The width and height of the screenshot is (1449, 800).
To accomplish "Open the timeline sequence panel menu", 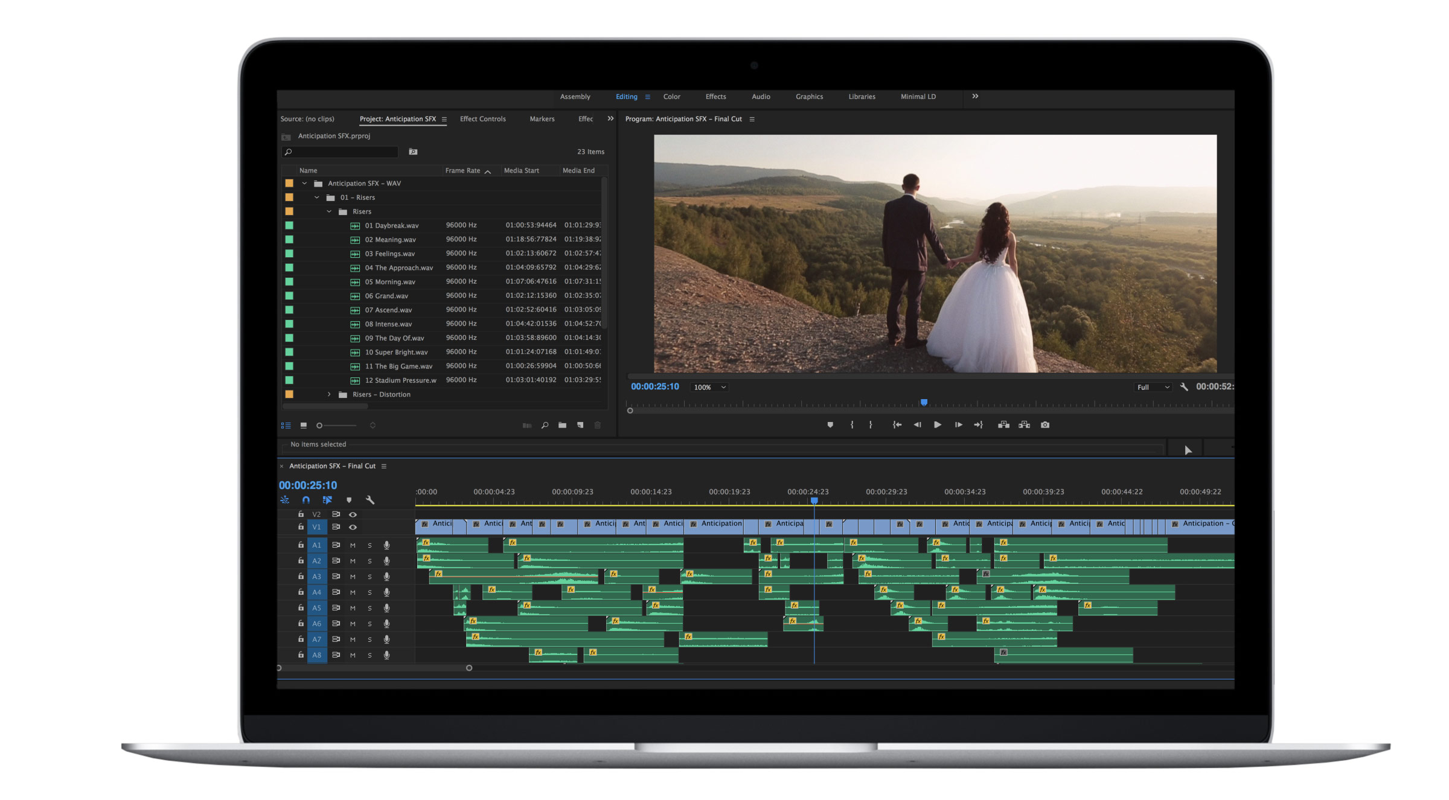I will point(384,467).
